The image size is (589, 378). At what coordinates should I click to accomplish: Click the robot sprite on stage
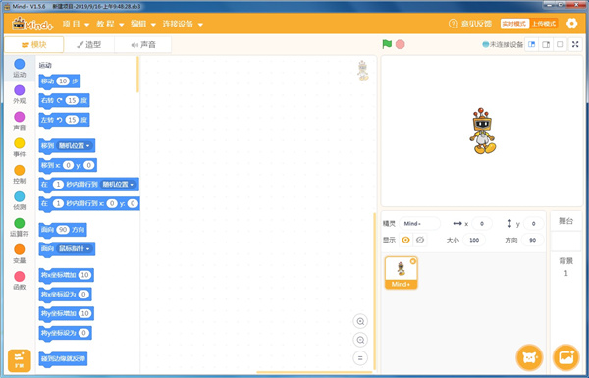483,131
